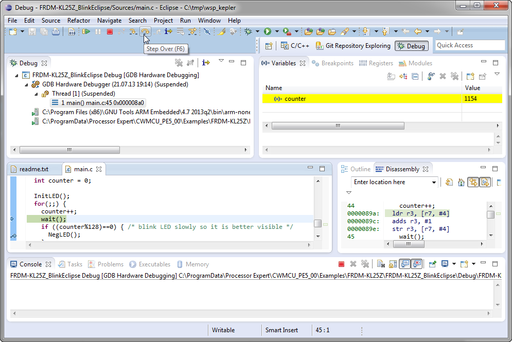
Task: Close the main.c editor tab
Action: click(99, 169)
